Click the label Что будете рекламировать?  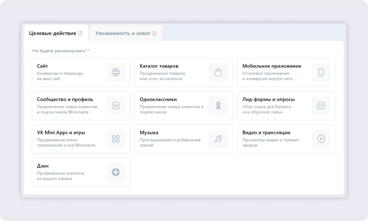[x=59, y=50]
